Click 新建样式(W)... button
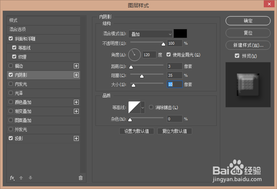Image resolution: width=277 pixels, height=189 pixels. [x=248, y=45]
